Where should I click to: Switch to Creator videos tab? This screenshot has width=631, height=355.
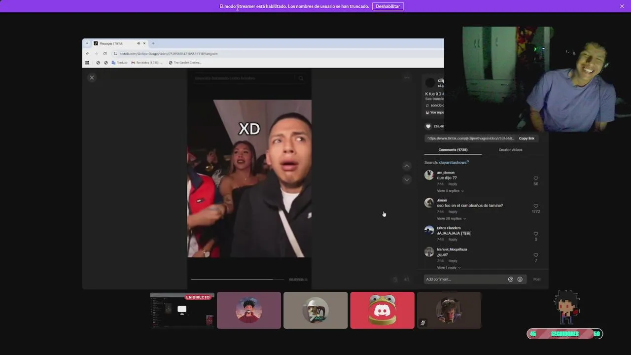510,149
